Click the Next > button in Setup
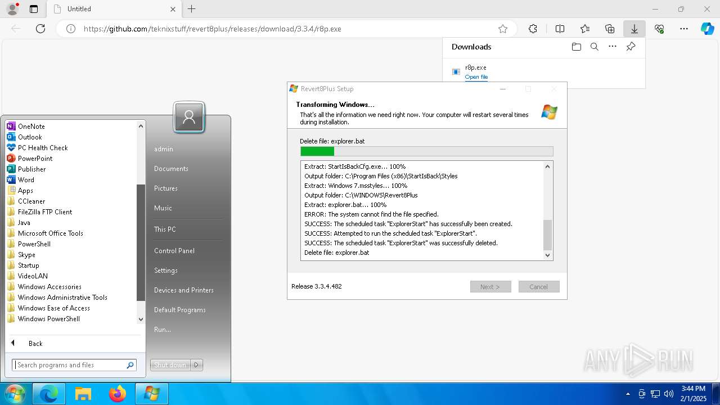The height and width of the screenshot is (405, 720). point(490,287)
